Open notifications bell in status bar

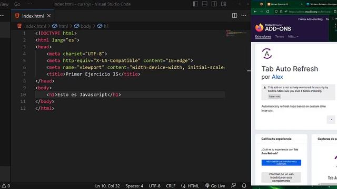(x=244, y=186)
